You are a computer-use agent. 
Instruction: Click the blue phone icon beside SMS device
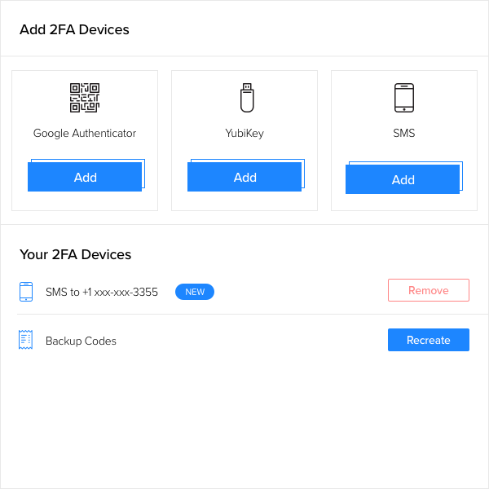point(26,292)
